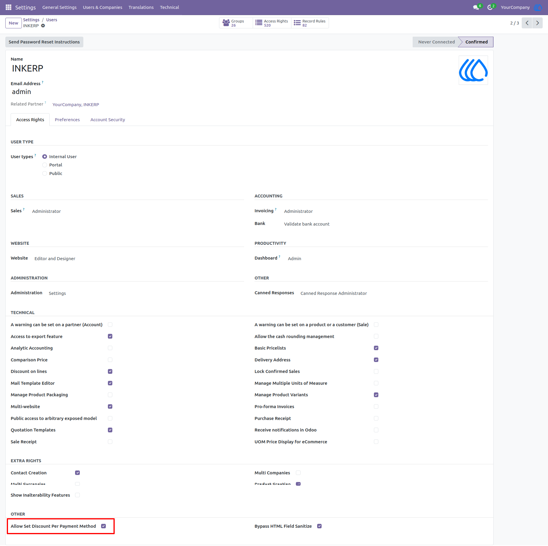Open the Groups stat button icon
This screenshot has height=546, width=548.
(x=226, y=23)
